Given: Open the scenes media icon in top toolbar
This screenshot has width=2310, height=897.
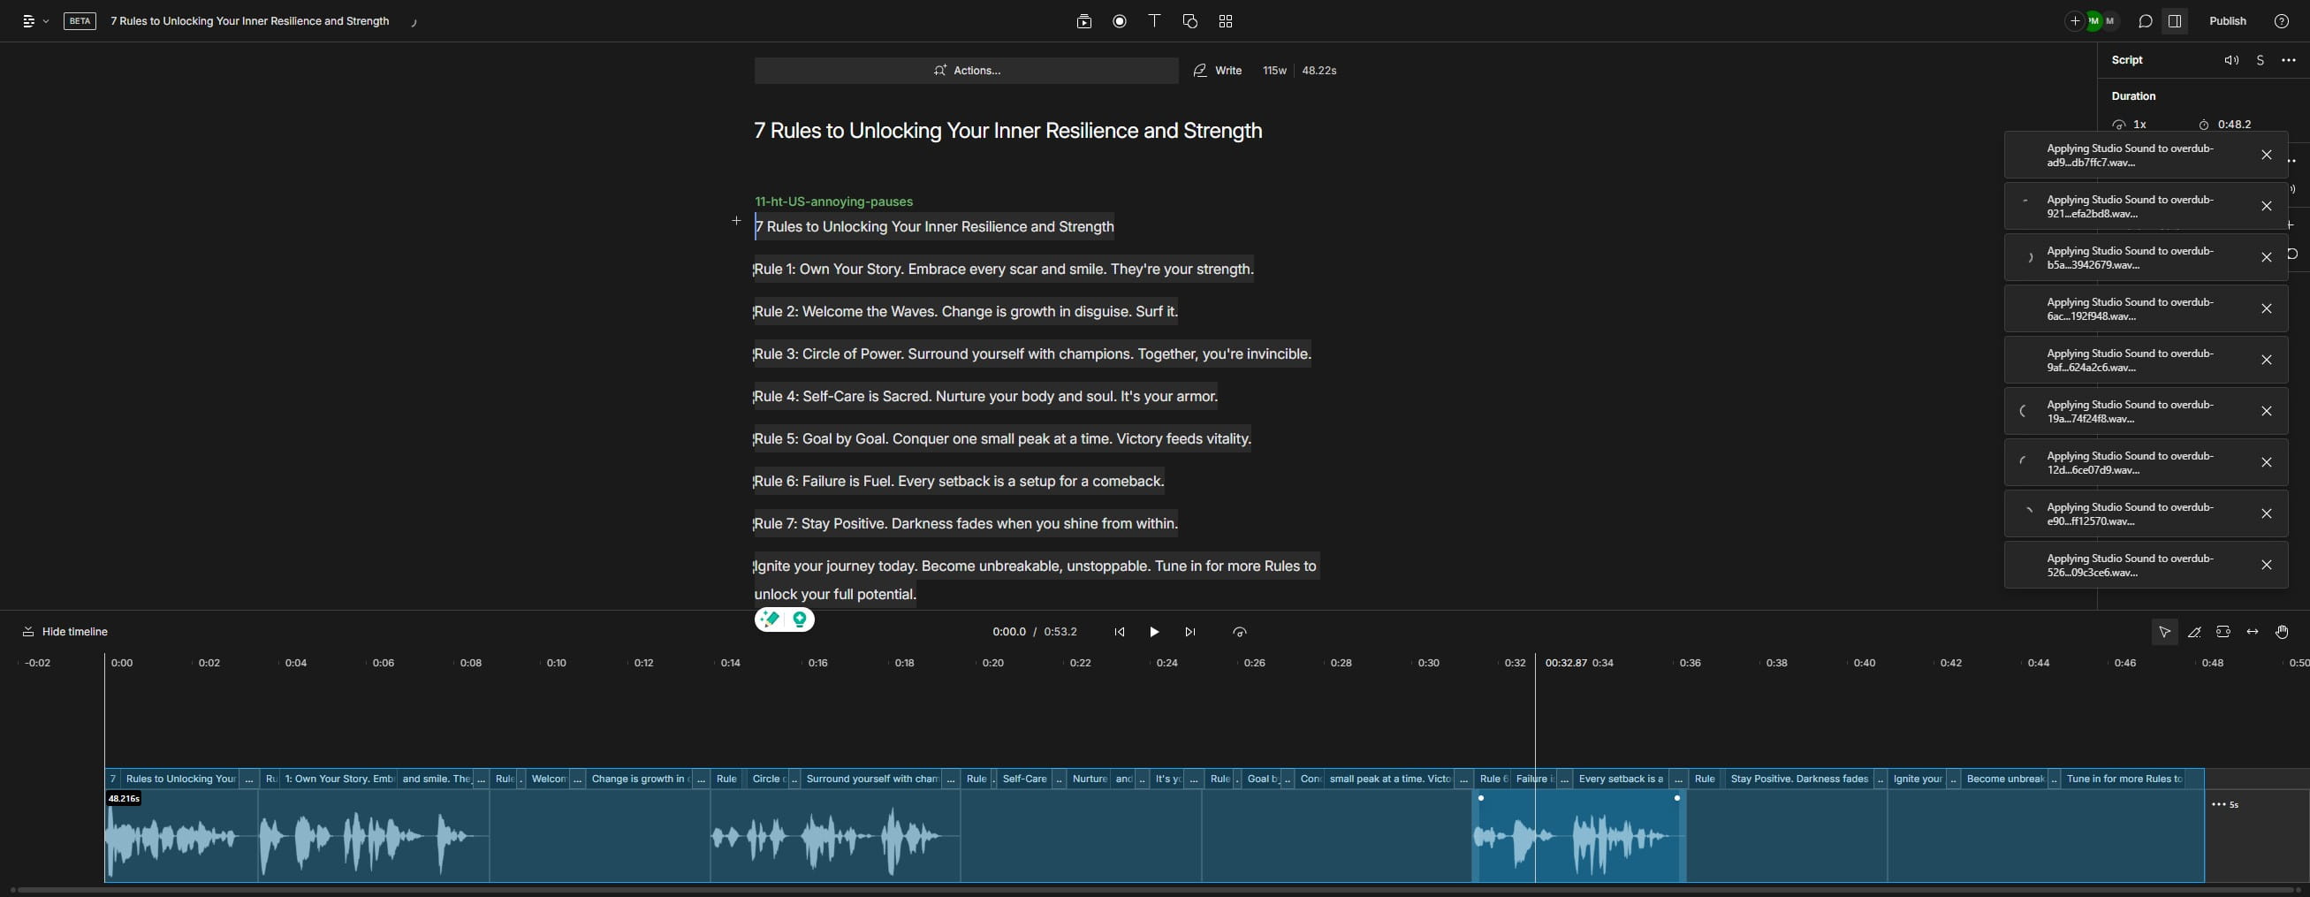Looking at the screenshot, I should [x=1083, y=21].
